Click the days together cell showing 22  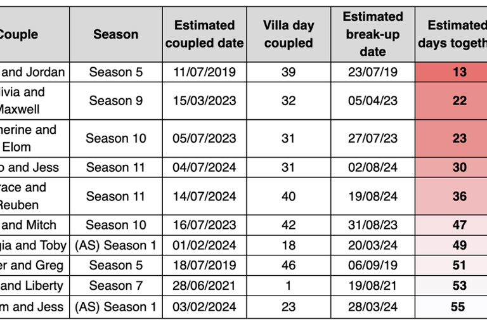pos(458,100)
